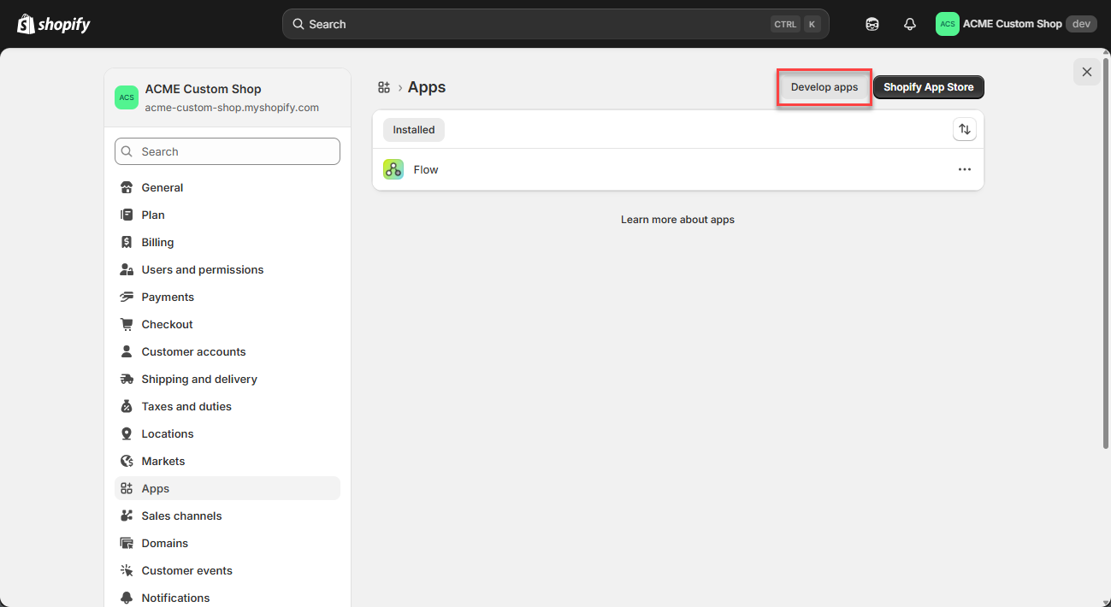The height and width of the screenshot is (607, 1111).
Task: Click the Sales channels icon
Action: pyautogui.click(x=127, y=516)
